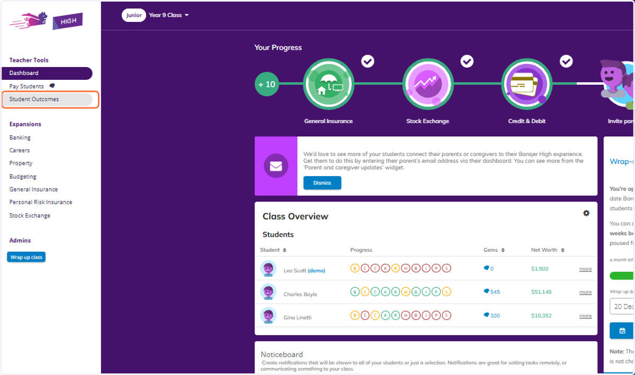Viewport: 635px width, 375px height.
Task: Click the (demo) link beside Leo Scott
Action: [x=316, y=270]
